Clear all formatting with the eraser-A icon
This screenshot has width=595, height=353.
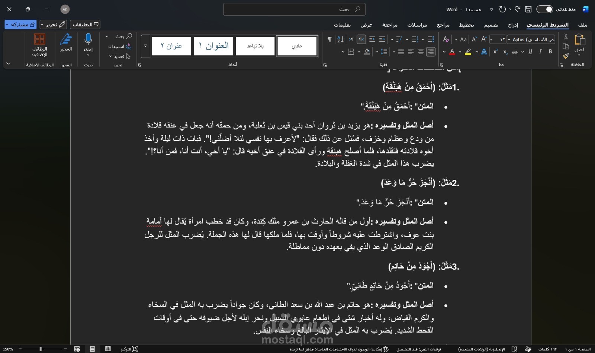pos(446,39)
